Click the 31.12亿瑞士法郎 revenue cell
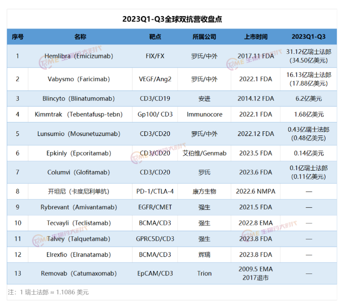The height and width of the screenshot is (304, 342). click(308, 56)
